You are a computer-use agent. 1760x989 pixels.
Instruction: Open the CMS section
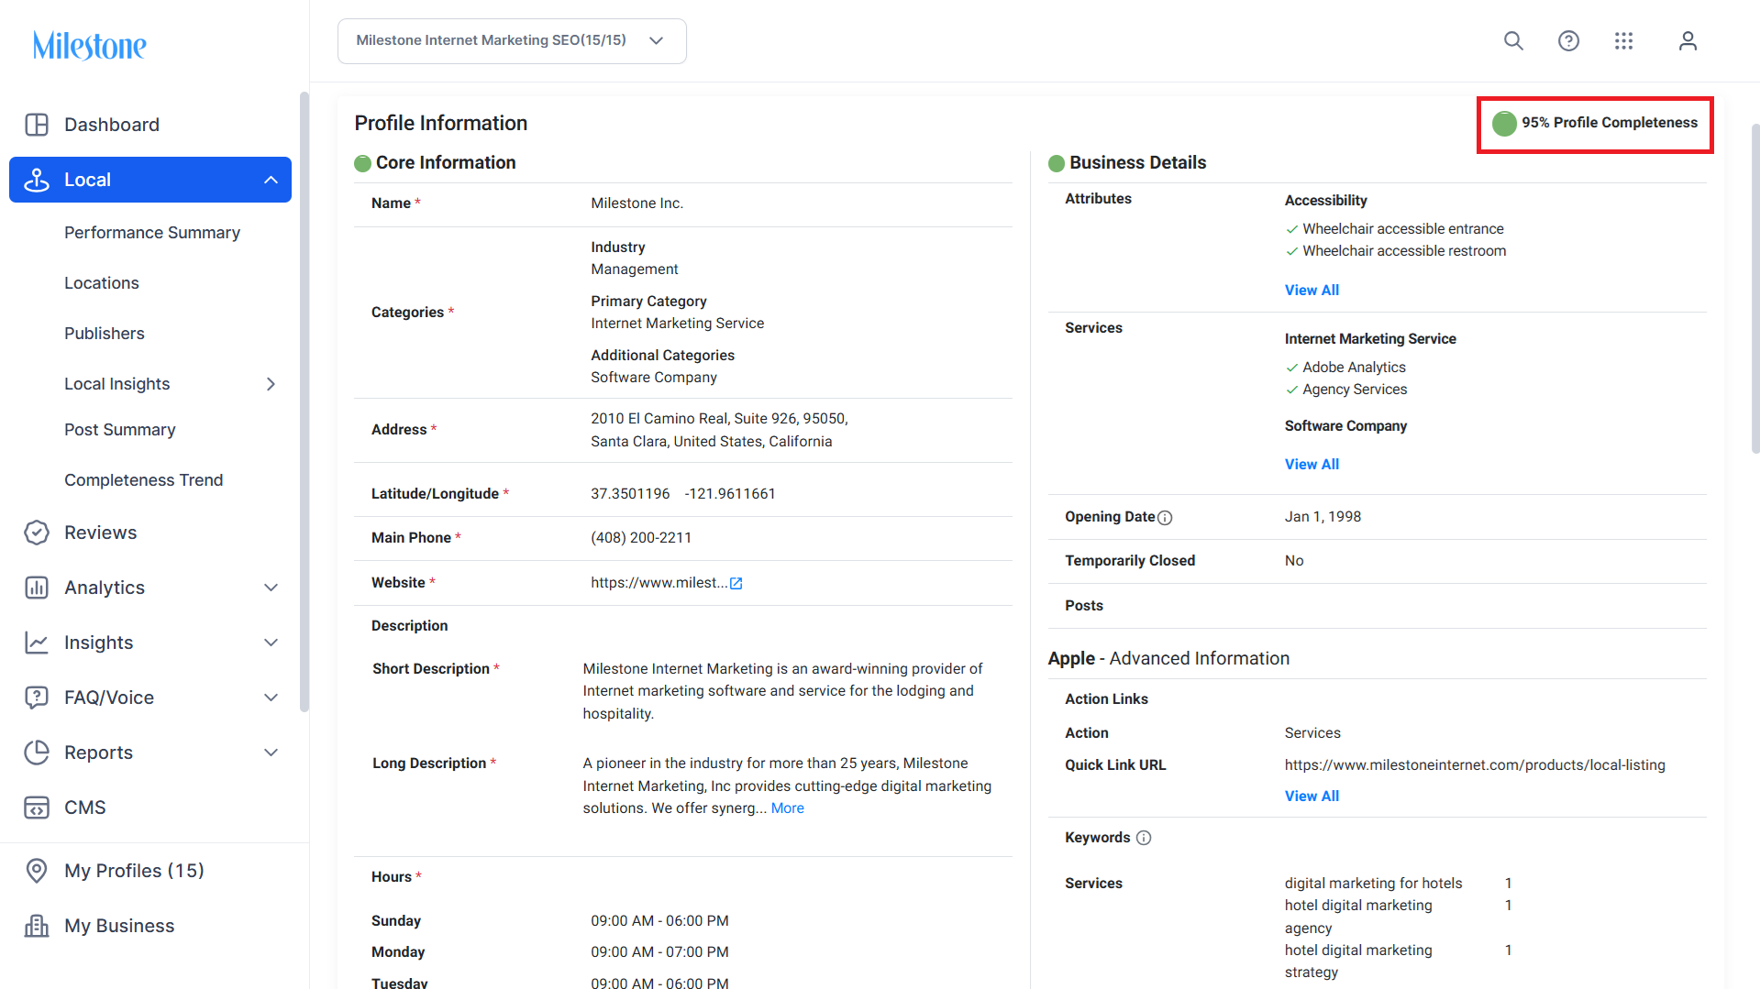[85, 808]
